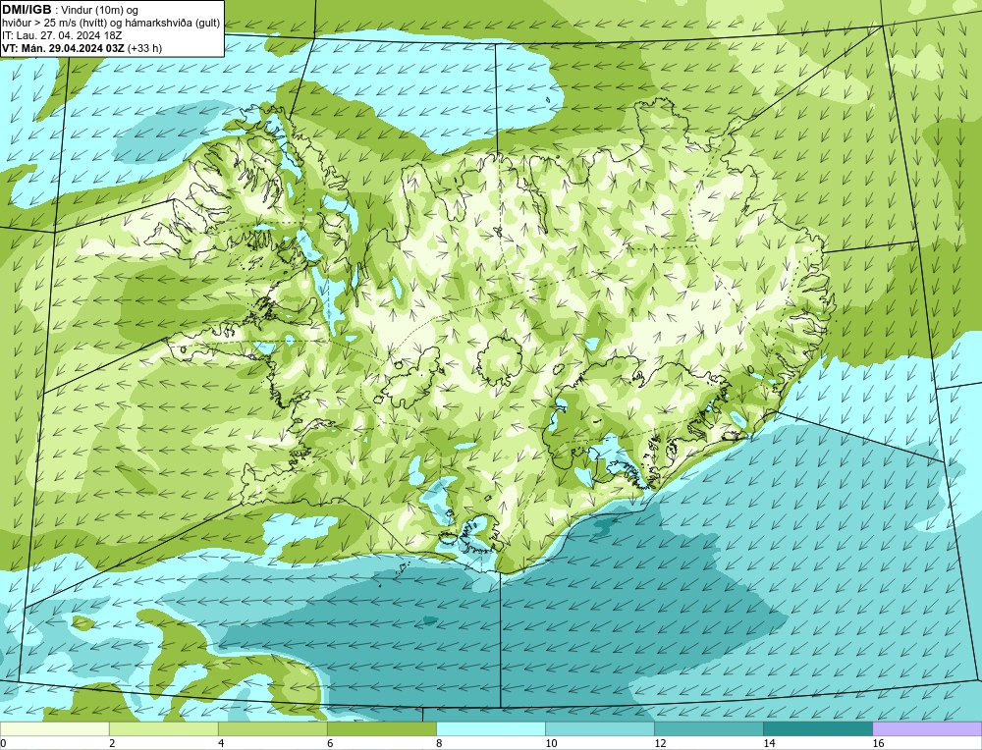982x750 pixels.
Task: Click the DMI/IGB title text
Action: [27, 10]
